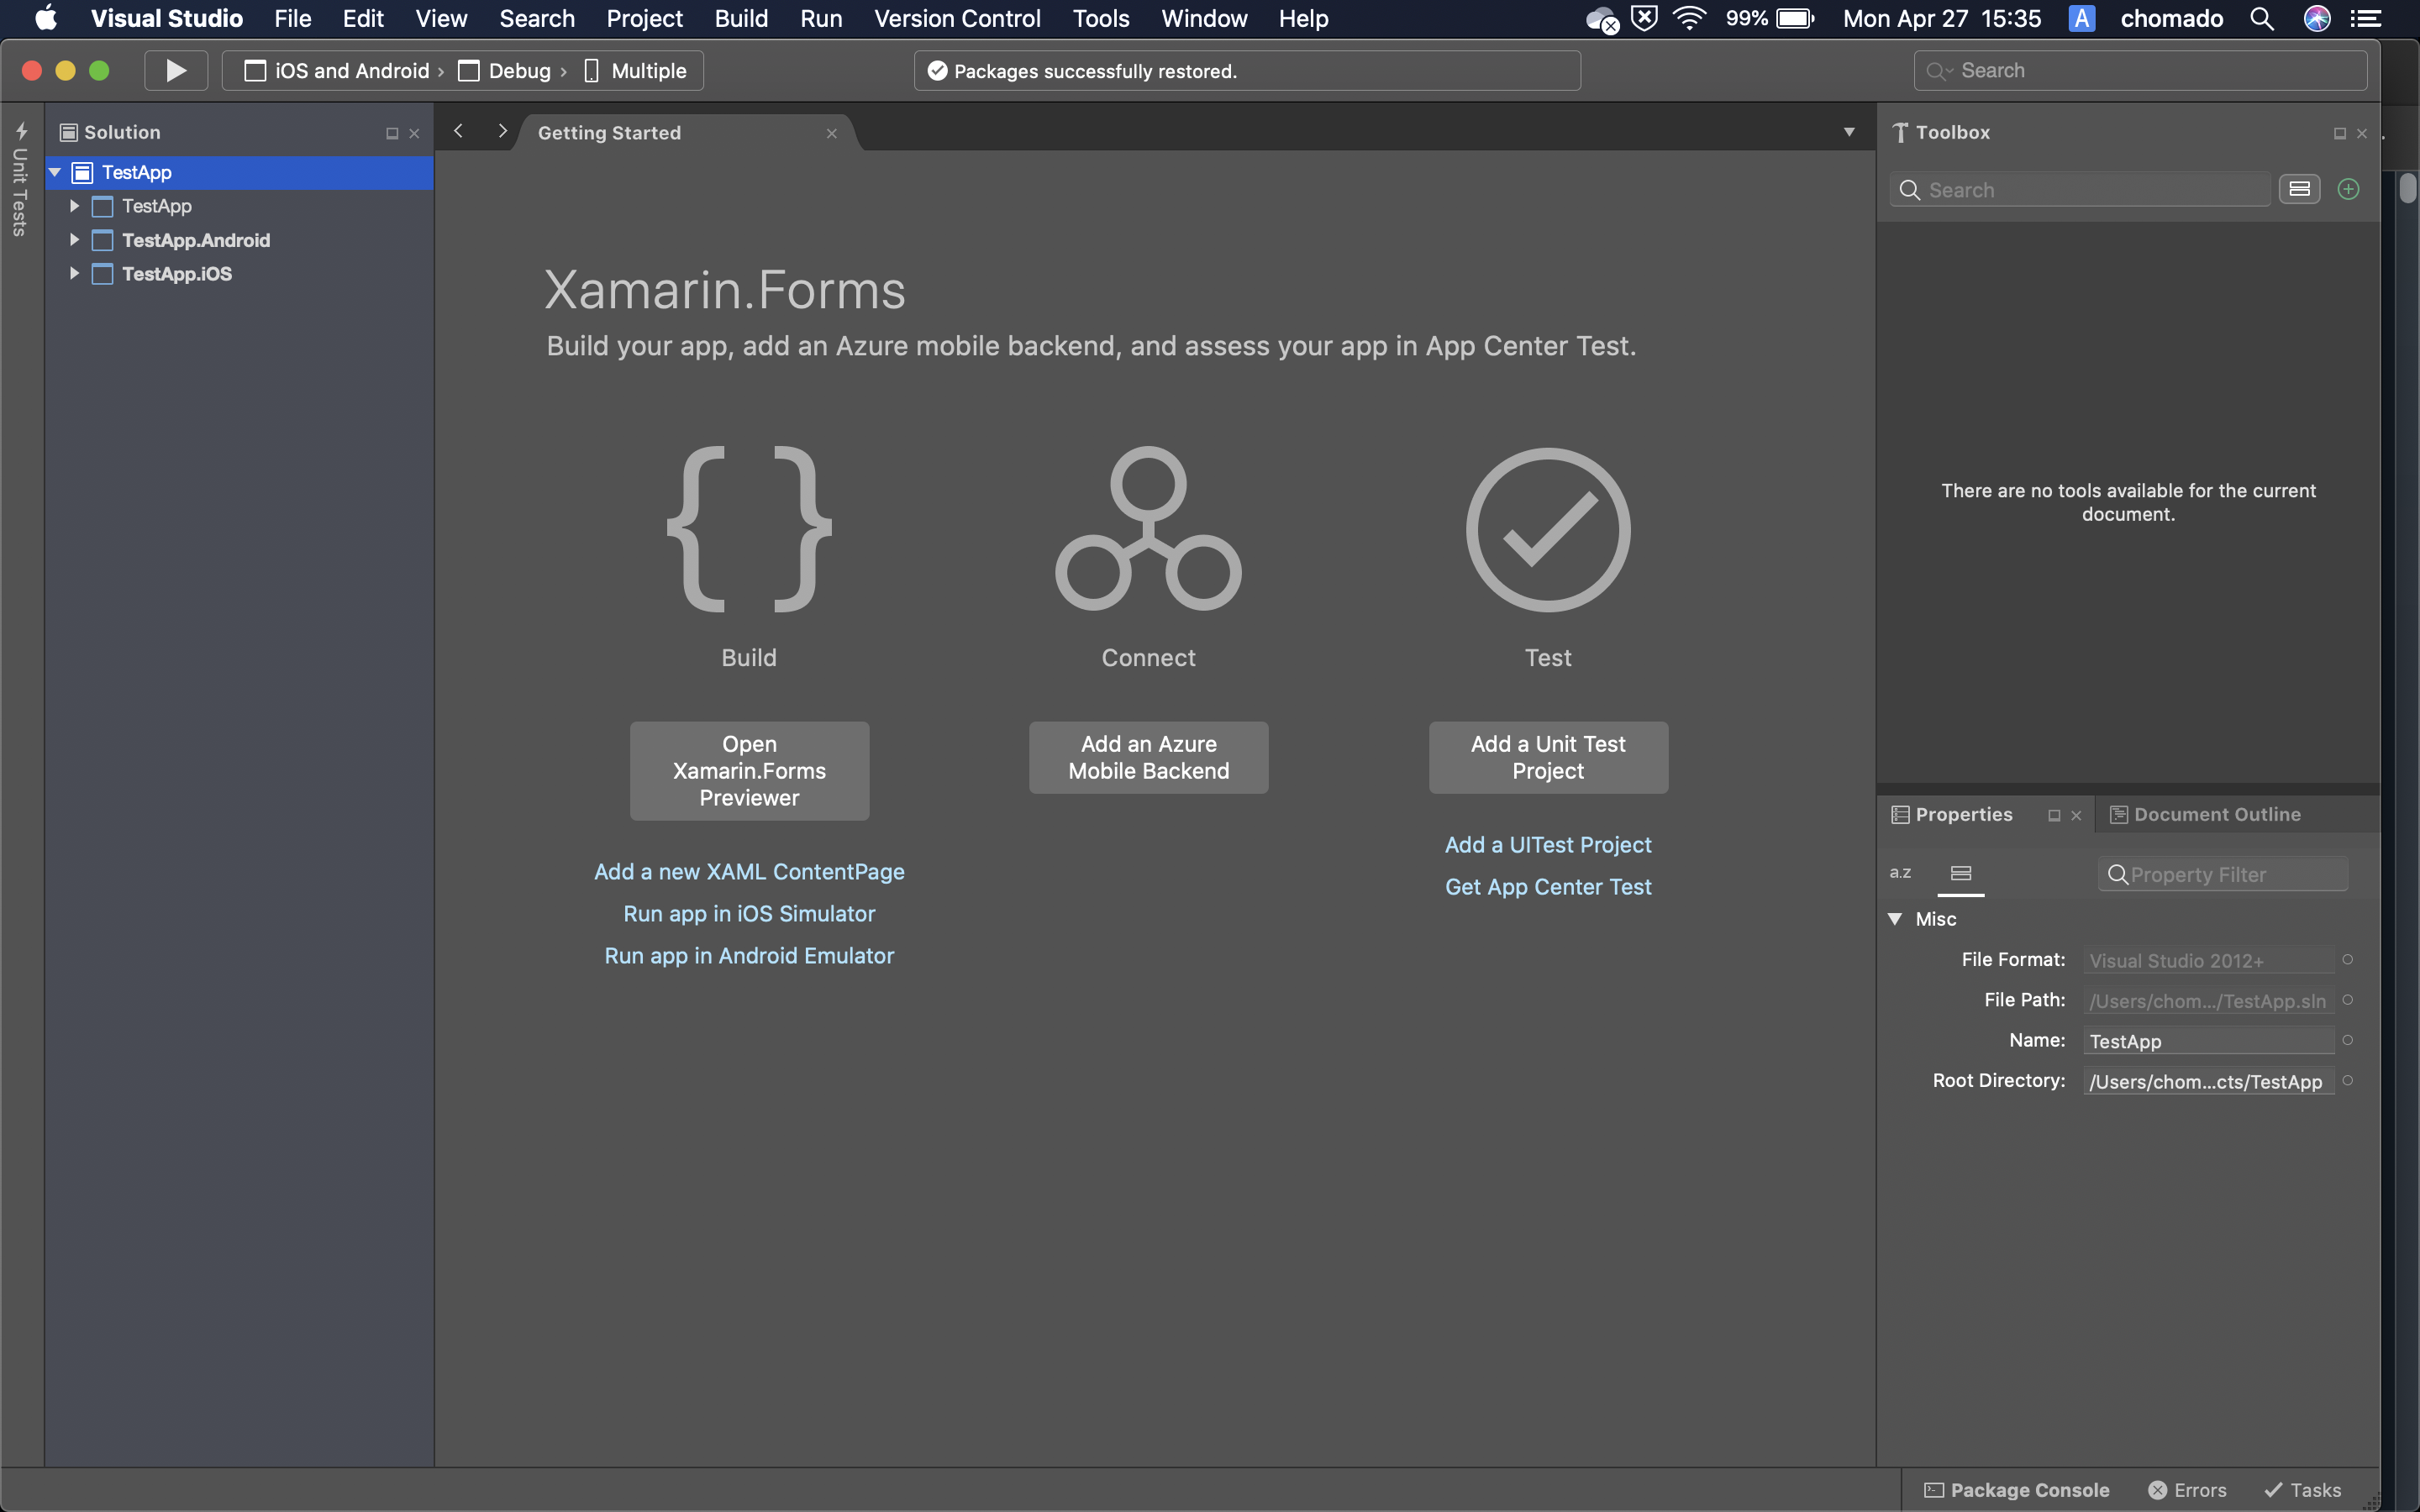
Task: Open the Errors pad
Action: (2187, 1490)
